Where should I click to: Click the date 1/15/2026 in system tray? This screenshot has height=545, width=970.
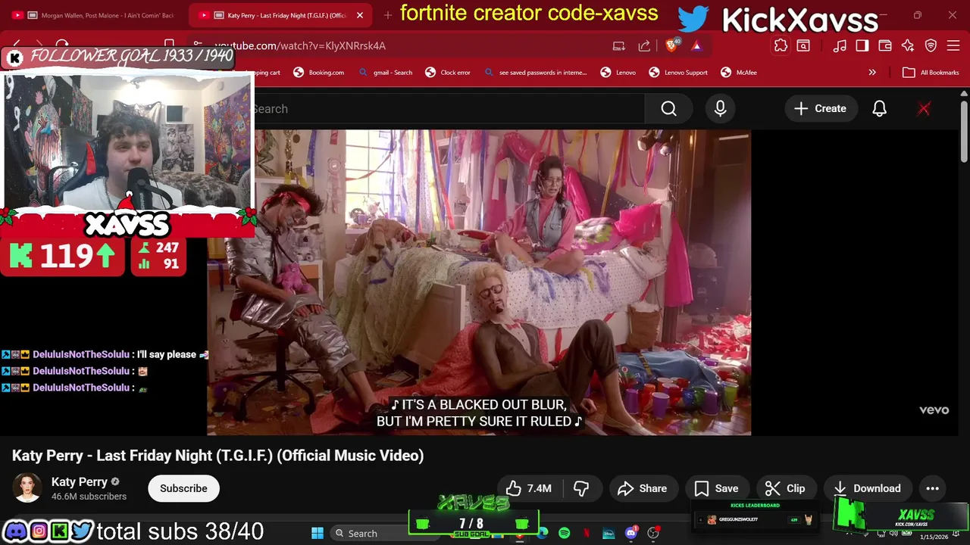click(934, 537)
